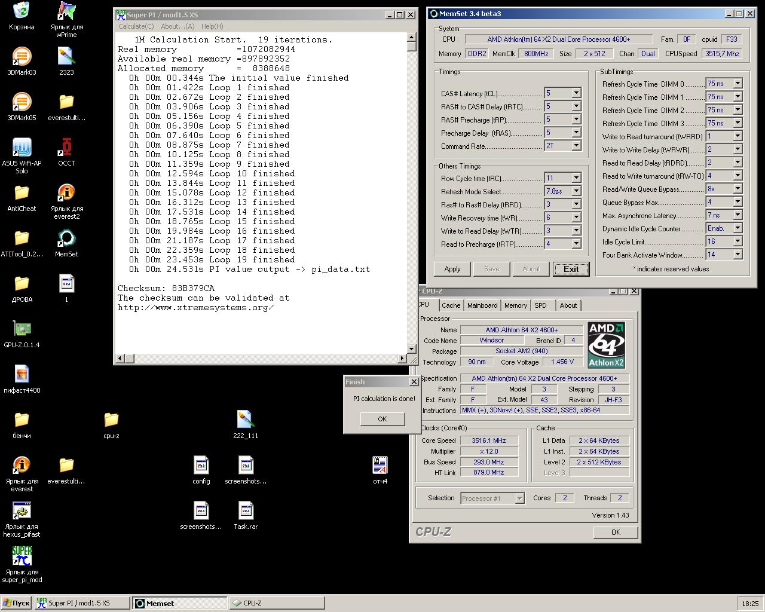Open the cpu-z folder on desktop

(111, 420)
